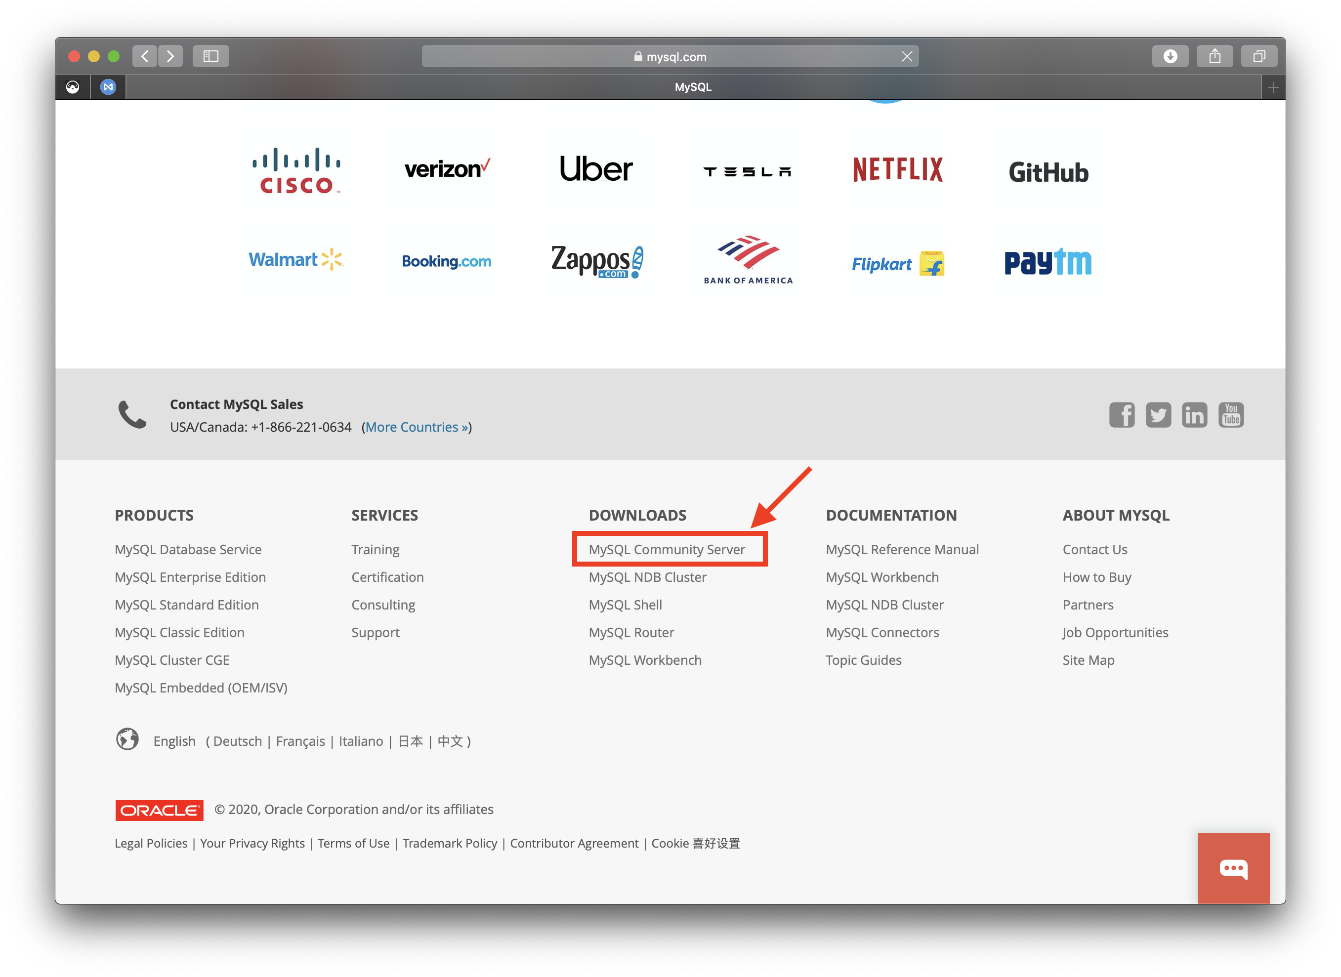Image resolution: width=1341 pixels, height=977 pixels.
Task: Click the Zappos logo
Action: (597, 261)
